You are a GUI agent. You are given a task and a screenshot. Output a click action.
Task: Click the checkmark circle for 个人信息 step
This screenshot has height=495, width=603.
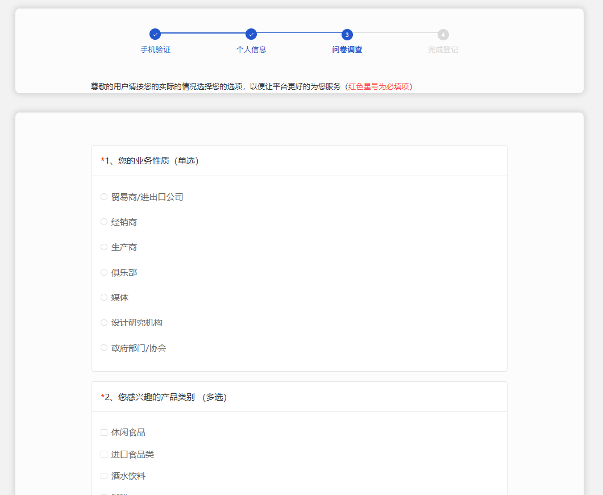[x=251, y=35]
